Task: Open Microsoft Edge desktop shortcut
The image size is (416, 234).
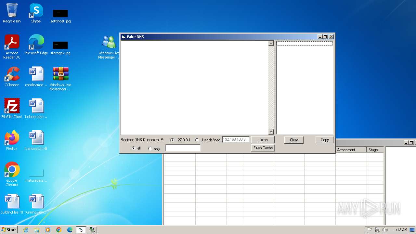Action: tap(36, 45)
